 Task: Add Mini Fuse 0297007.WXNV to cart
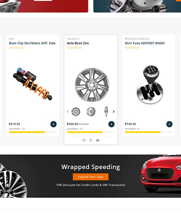169,124
